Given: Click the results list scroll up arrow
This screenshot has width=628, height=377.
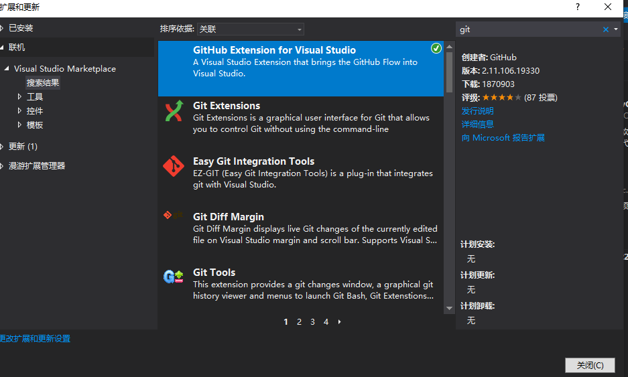Looking at the screenshot, I should click(449, 46).
